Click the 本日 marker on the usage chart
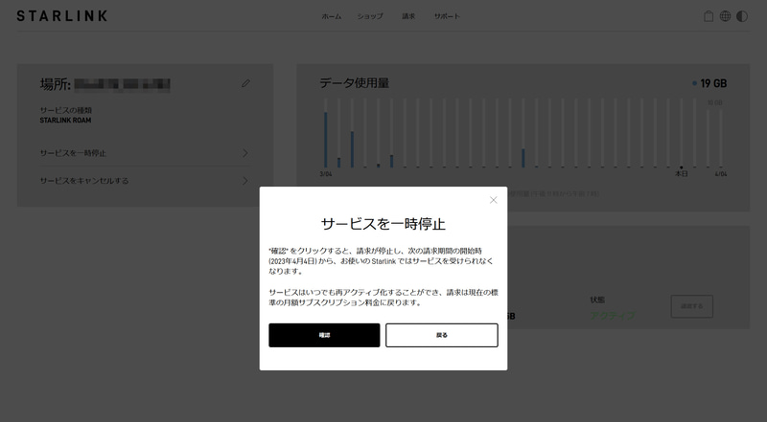The width and height of the screenshot is (767, 422). pyautogui.click(x=682, y=173)
